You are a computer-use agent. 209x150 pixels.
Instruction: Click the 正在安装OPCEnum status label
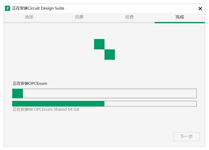tap(30, 84)
